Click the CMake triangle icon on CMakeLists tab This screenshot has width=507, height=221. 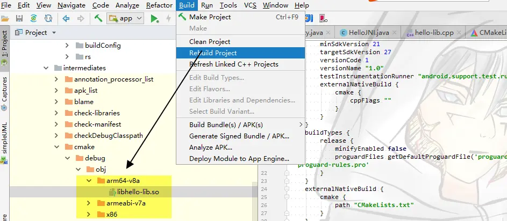point(474,33)
